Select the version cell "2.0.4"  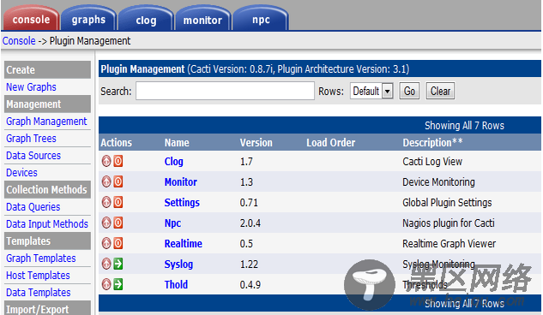[250, 223]
